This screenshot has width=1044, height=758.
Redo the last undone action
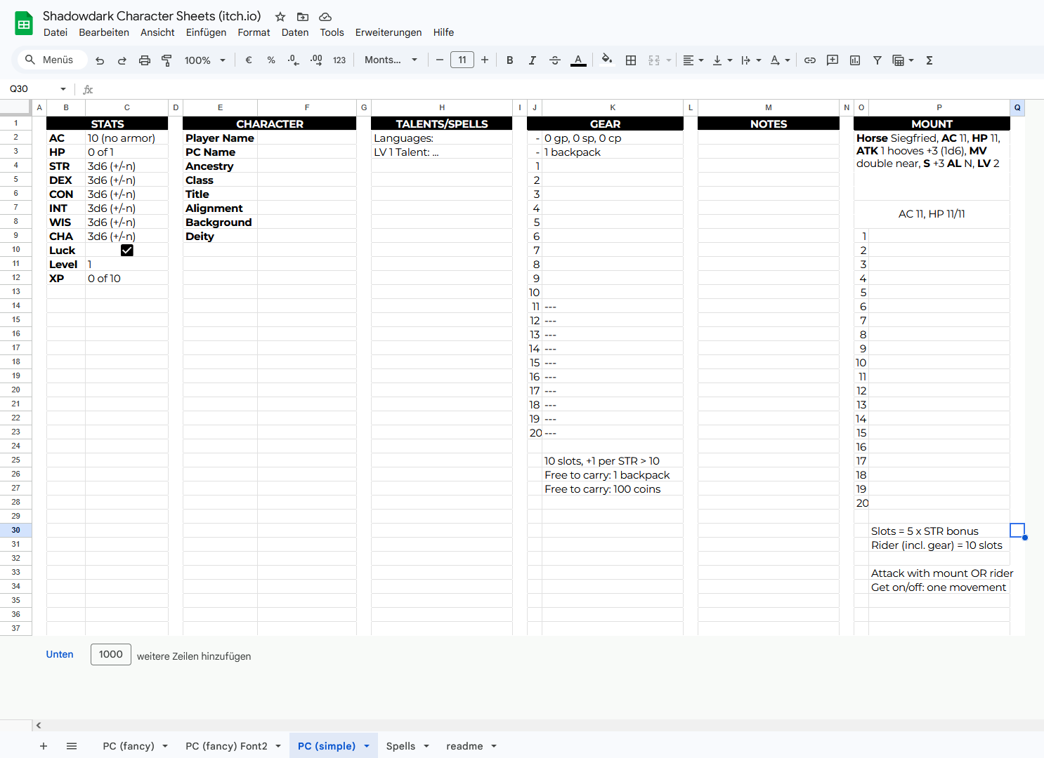[122, 60]
